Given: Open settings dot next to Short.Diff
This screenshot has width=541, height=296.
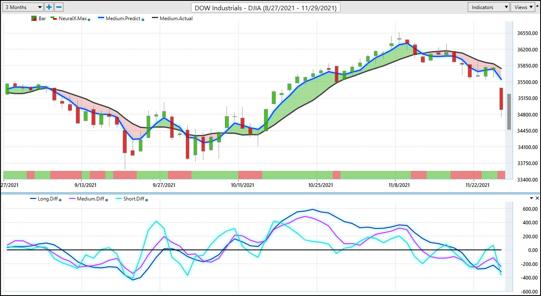Looking at the screenshot, I should click(x=147, y=200).
